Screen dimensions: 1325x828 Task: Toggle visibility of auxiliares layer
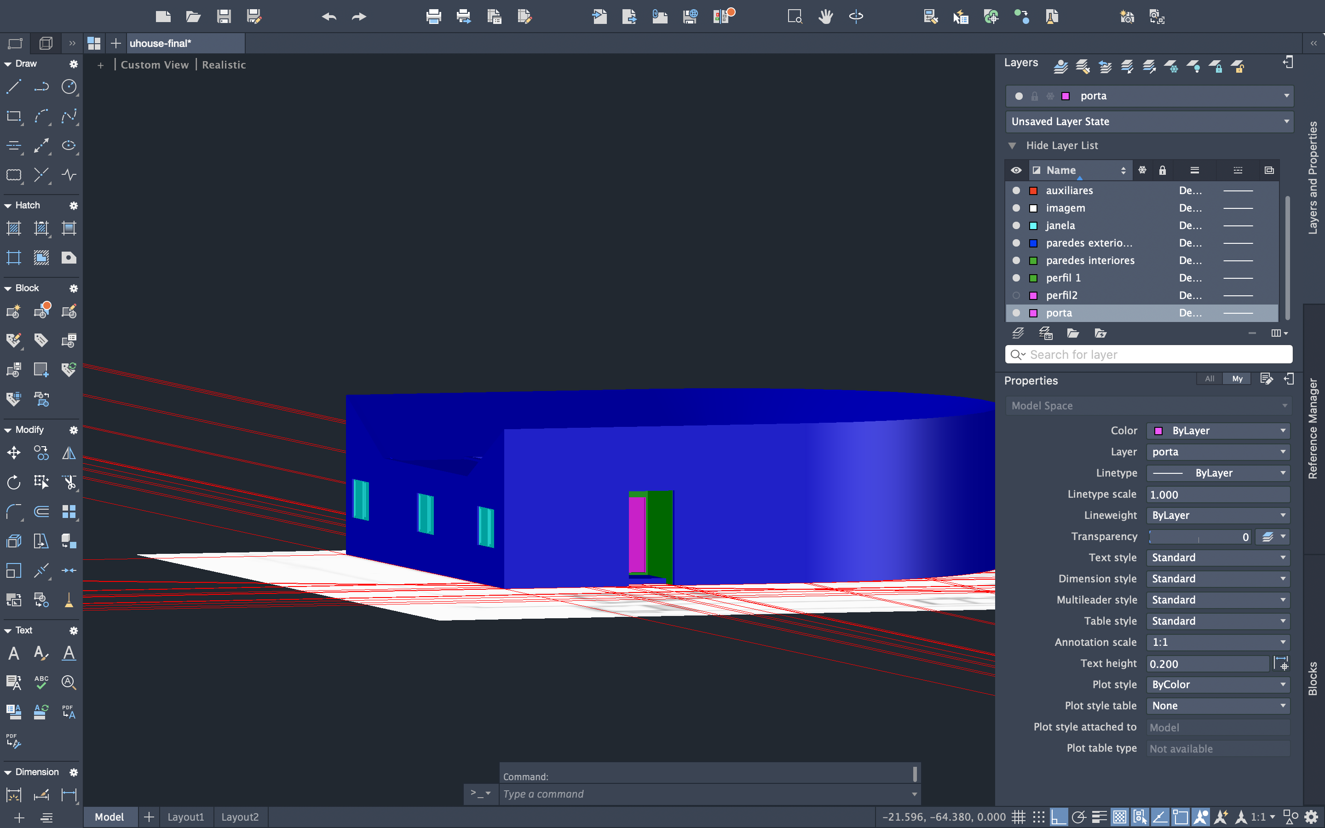tap(1016, 190)
